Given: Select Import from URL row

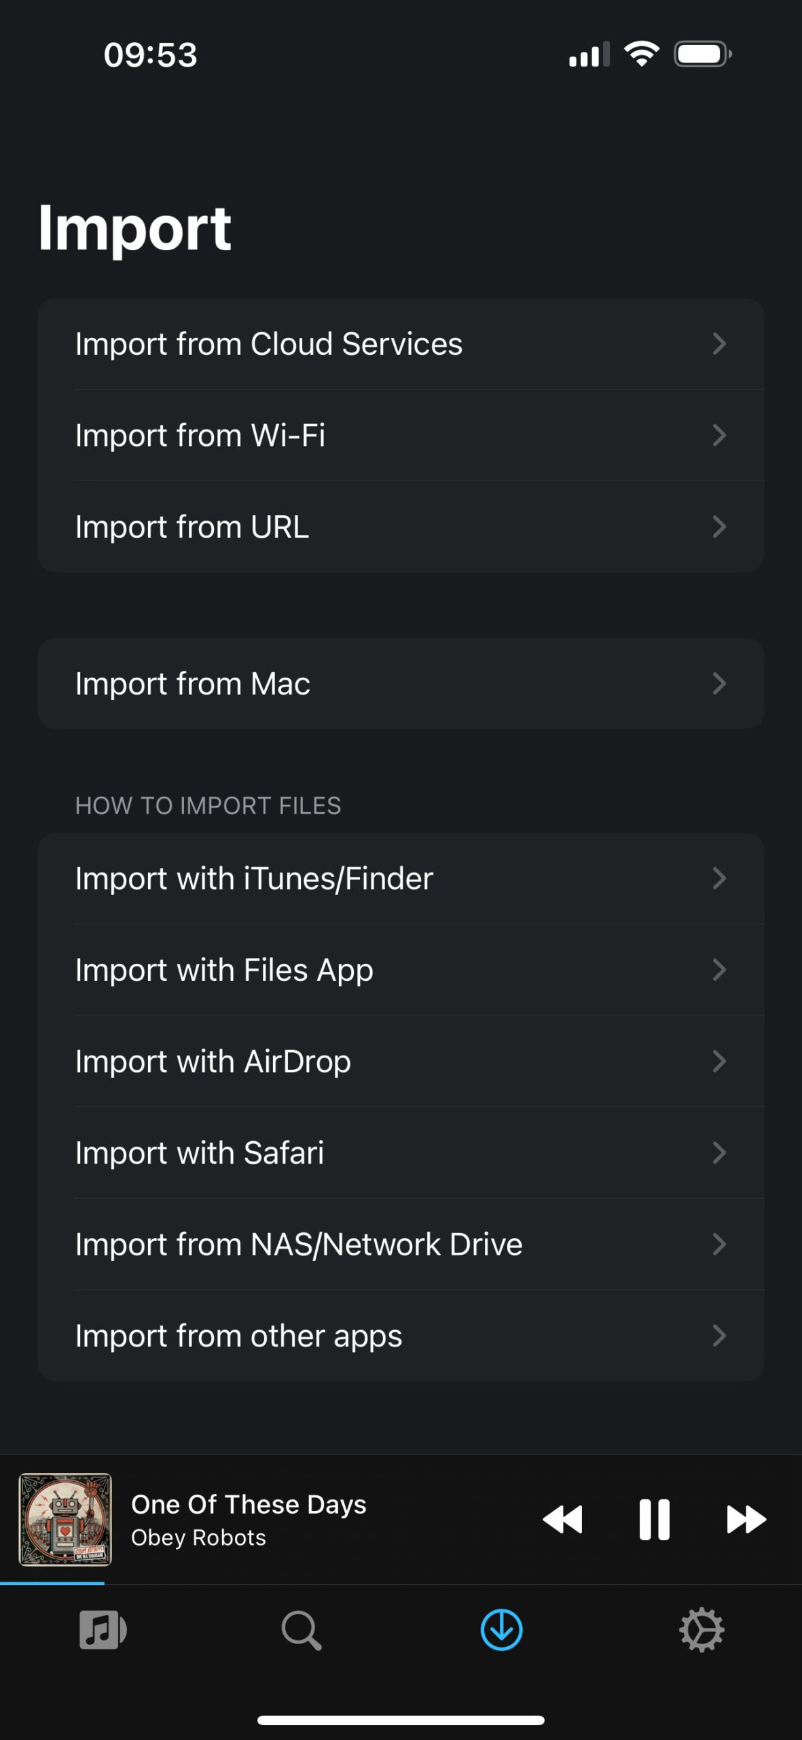Looking at the screenshot, I should [x=401, y=527].
